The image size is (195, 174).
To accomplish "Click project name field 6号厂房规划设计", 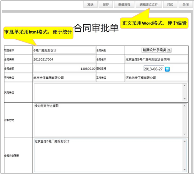I will (x=64, y=50).
